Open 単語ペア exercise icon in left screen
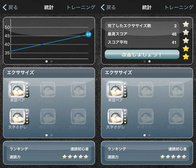 [17, 90]
